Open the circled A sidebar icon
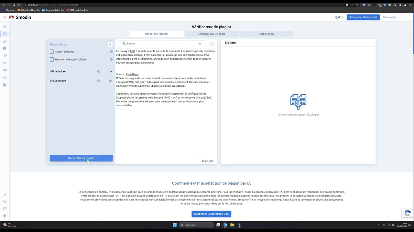This screenshot has height=232, width=414. point(5,78)
